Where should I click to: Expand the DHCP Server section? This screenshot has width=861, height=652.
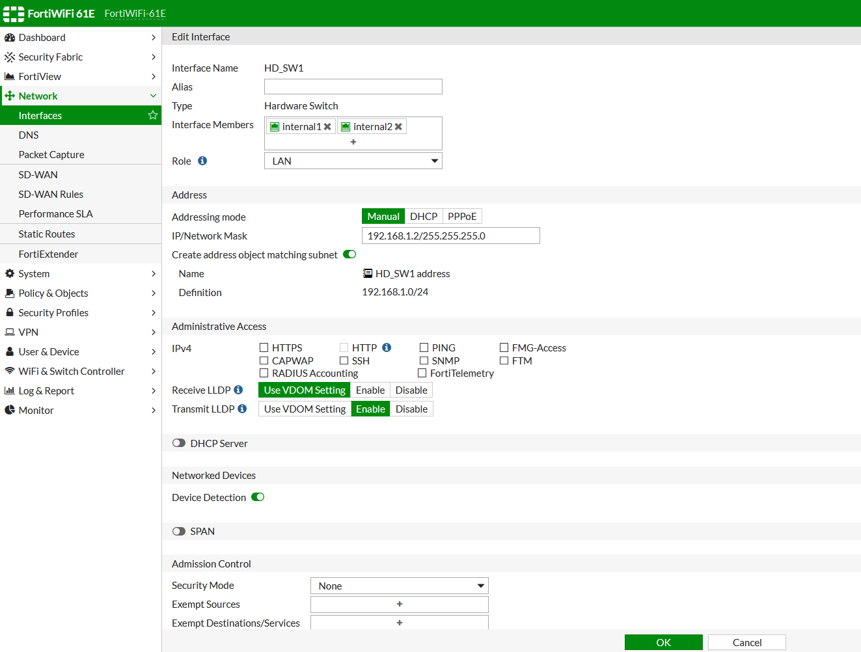coord(179,442)
